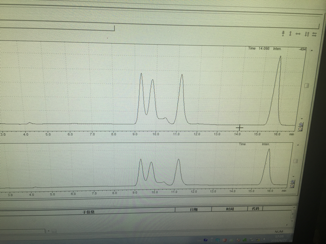Screen dimensions: 326x244
Task: Click the 子信息 column header
Action: point(88,212)
